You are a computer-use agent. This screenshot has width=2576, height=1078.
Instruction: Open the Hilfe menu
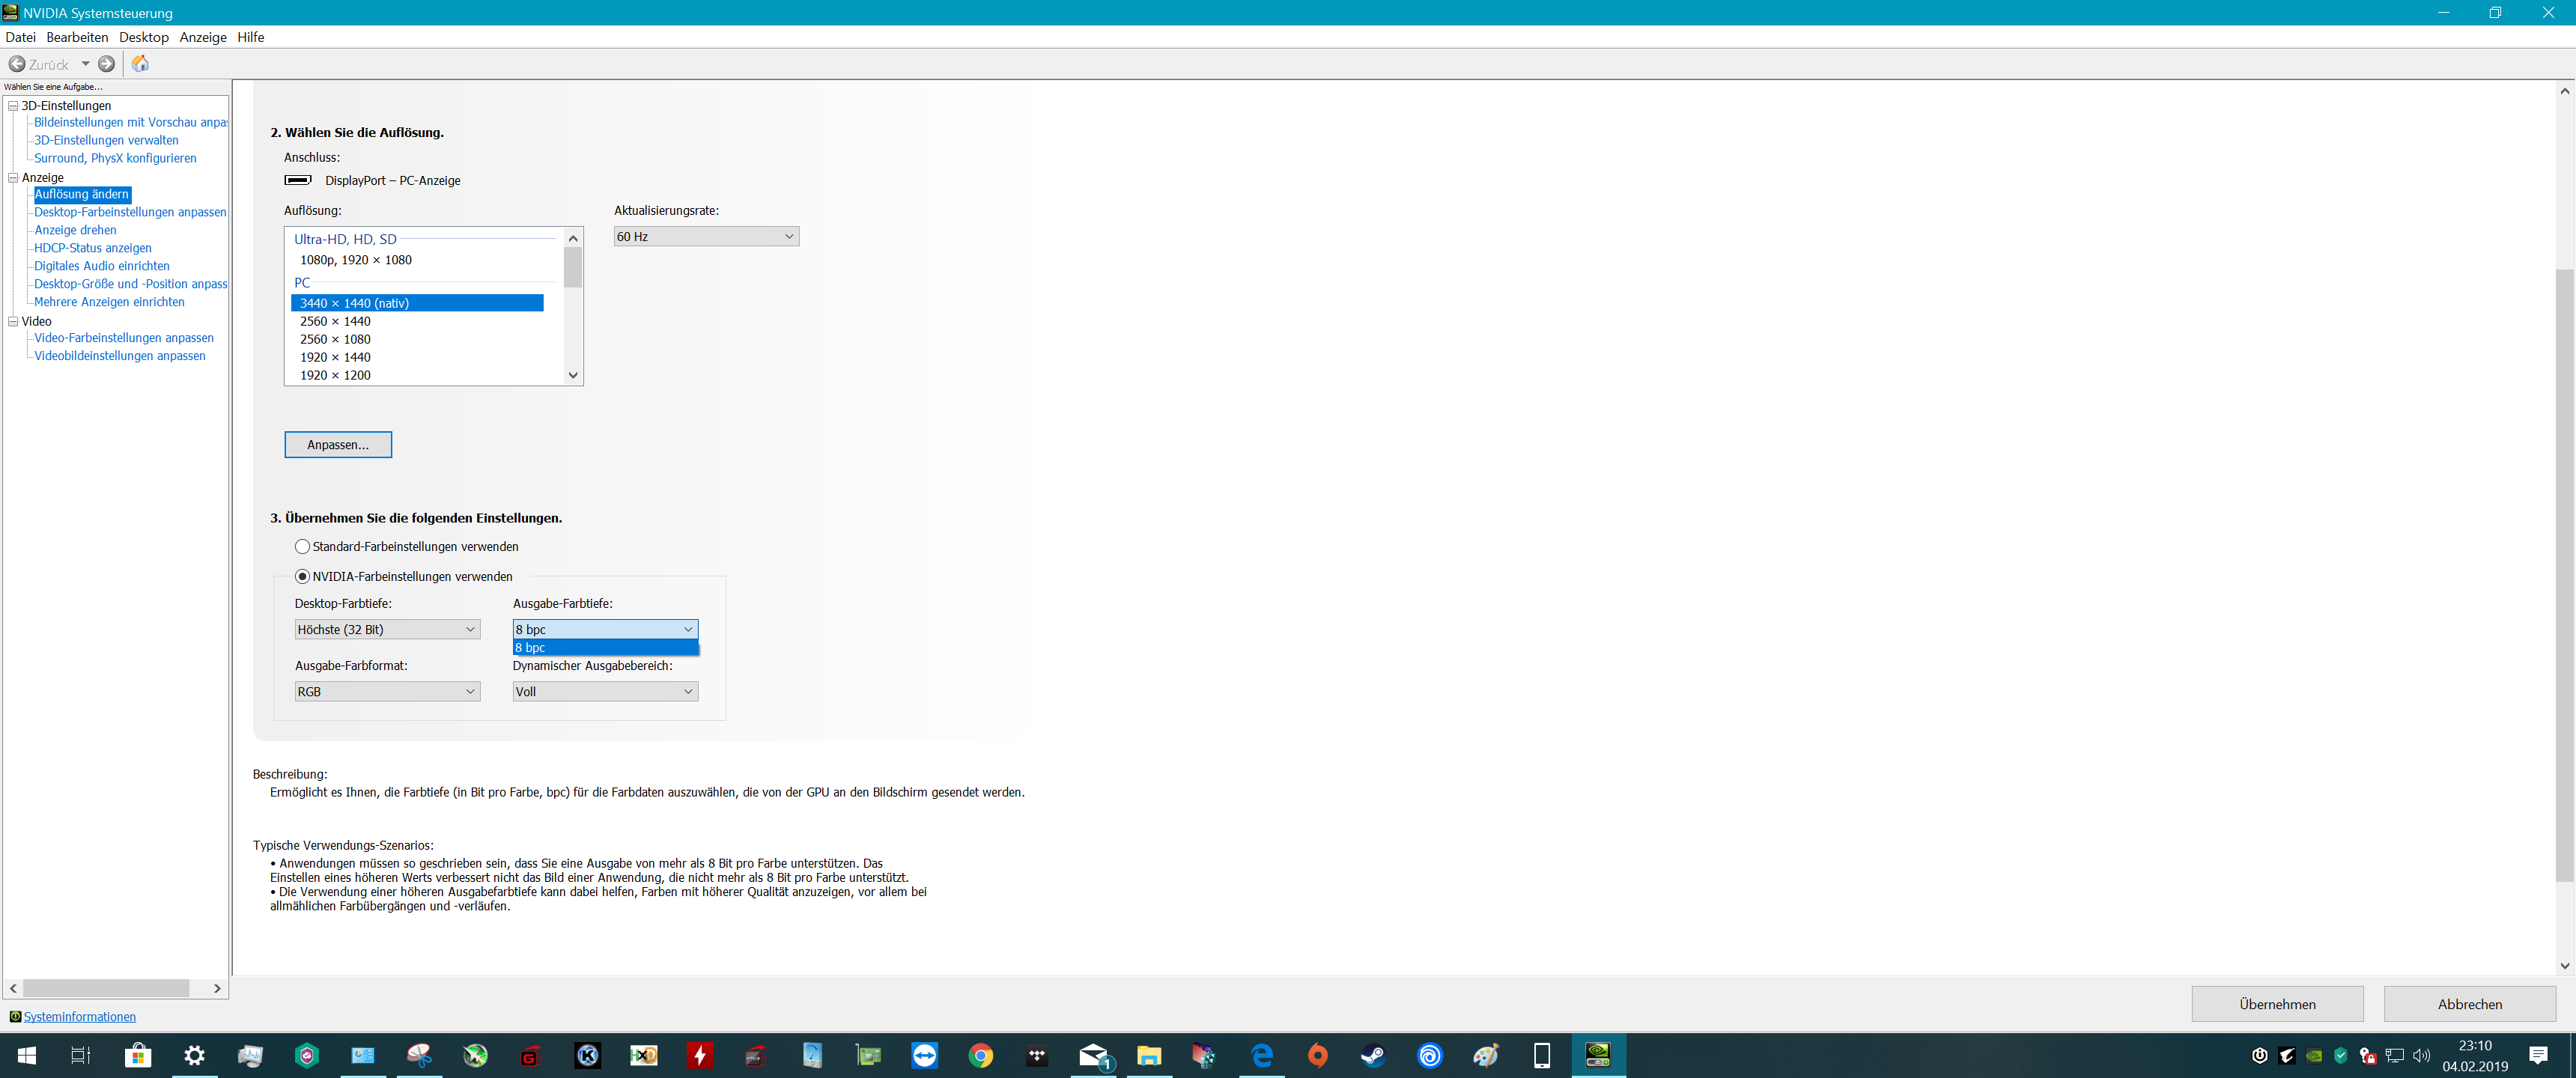coord(250,37)
